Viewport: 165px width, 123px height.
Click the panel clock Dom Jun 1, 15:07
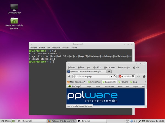point(155,121)
